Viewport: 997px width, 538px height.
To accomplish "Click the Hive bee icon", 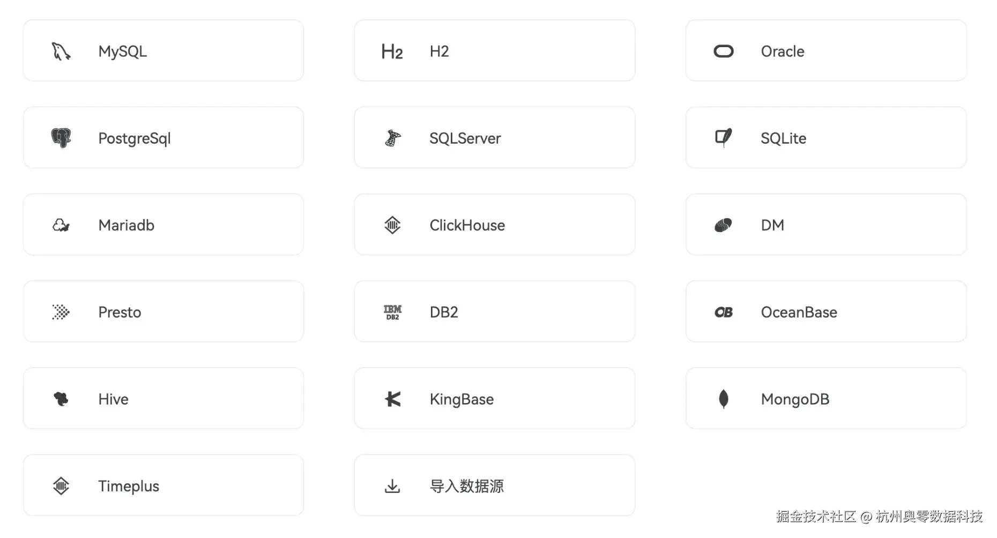I will coord(61,399).
